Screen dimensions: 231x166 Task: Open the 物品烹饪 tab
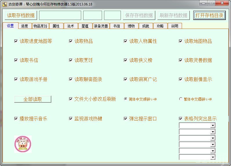click(40, 26)
